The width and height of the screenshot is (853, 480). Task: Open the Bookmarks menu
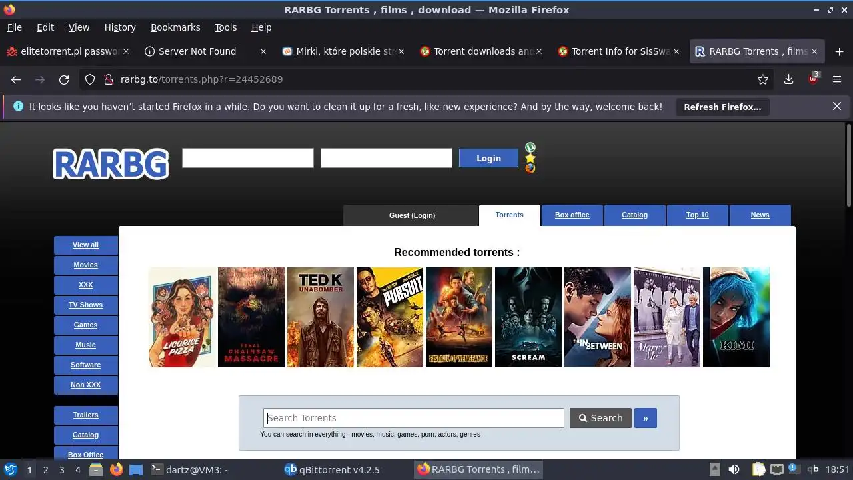pos(175,27)
